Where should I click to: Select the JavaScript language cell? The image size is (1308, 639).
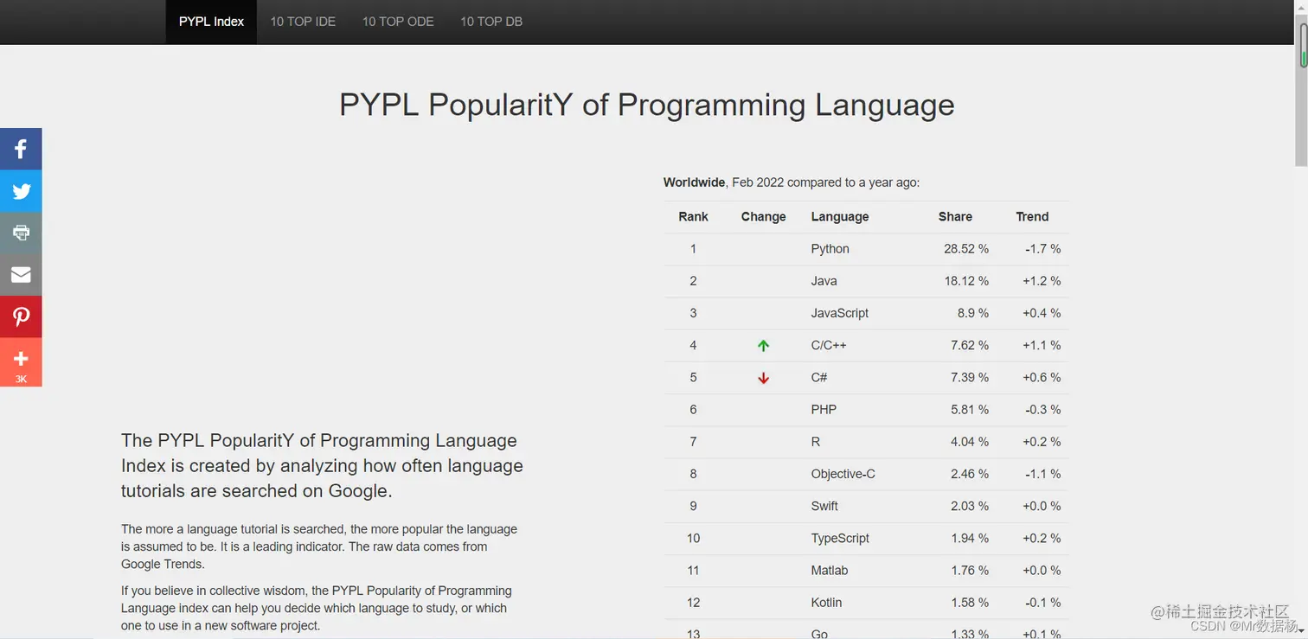pos(840,313)
